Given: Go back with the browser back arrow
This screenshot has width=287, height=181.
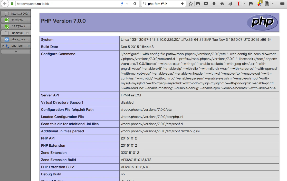Looking at the screenshot, I should [x=5, y=4].
